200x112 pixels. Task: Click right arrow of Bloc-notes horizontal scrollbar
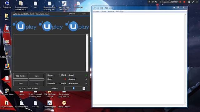pyautogui.click(x=183, y=105)
